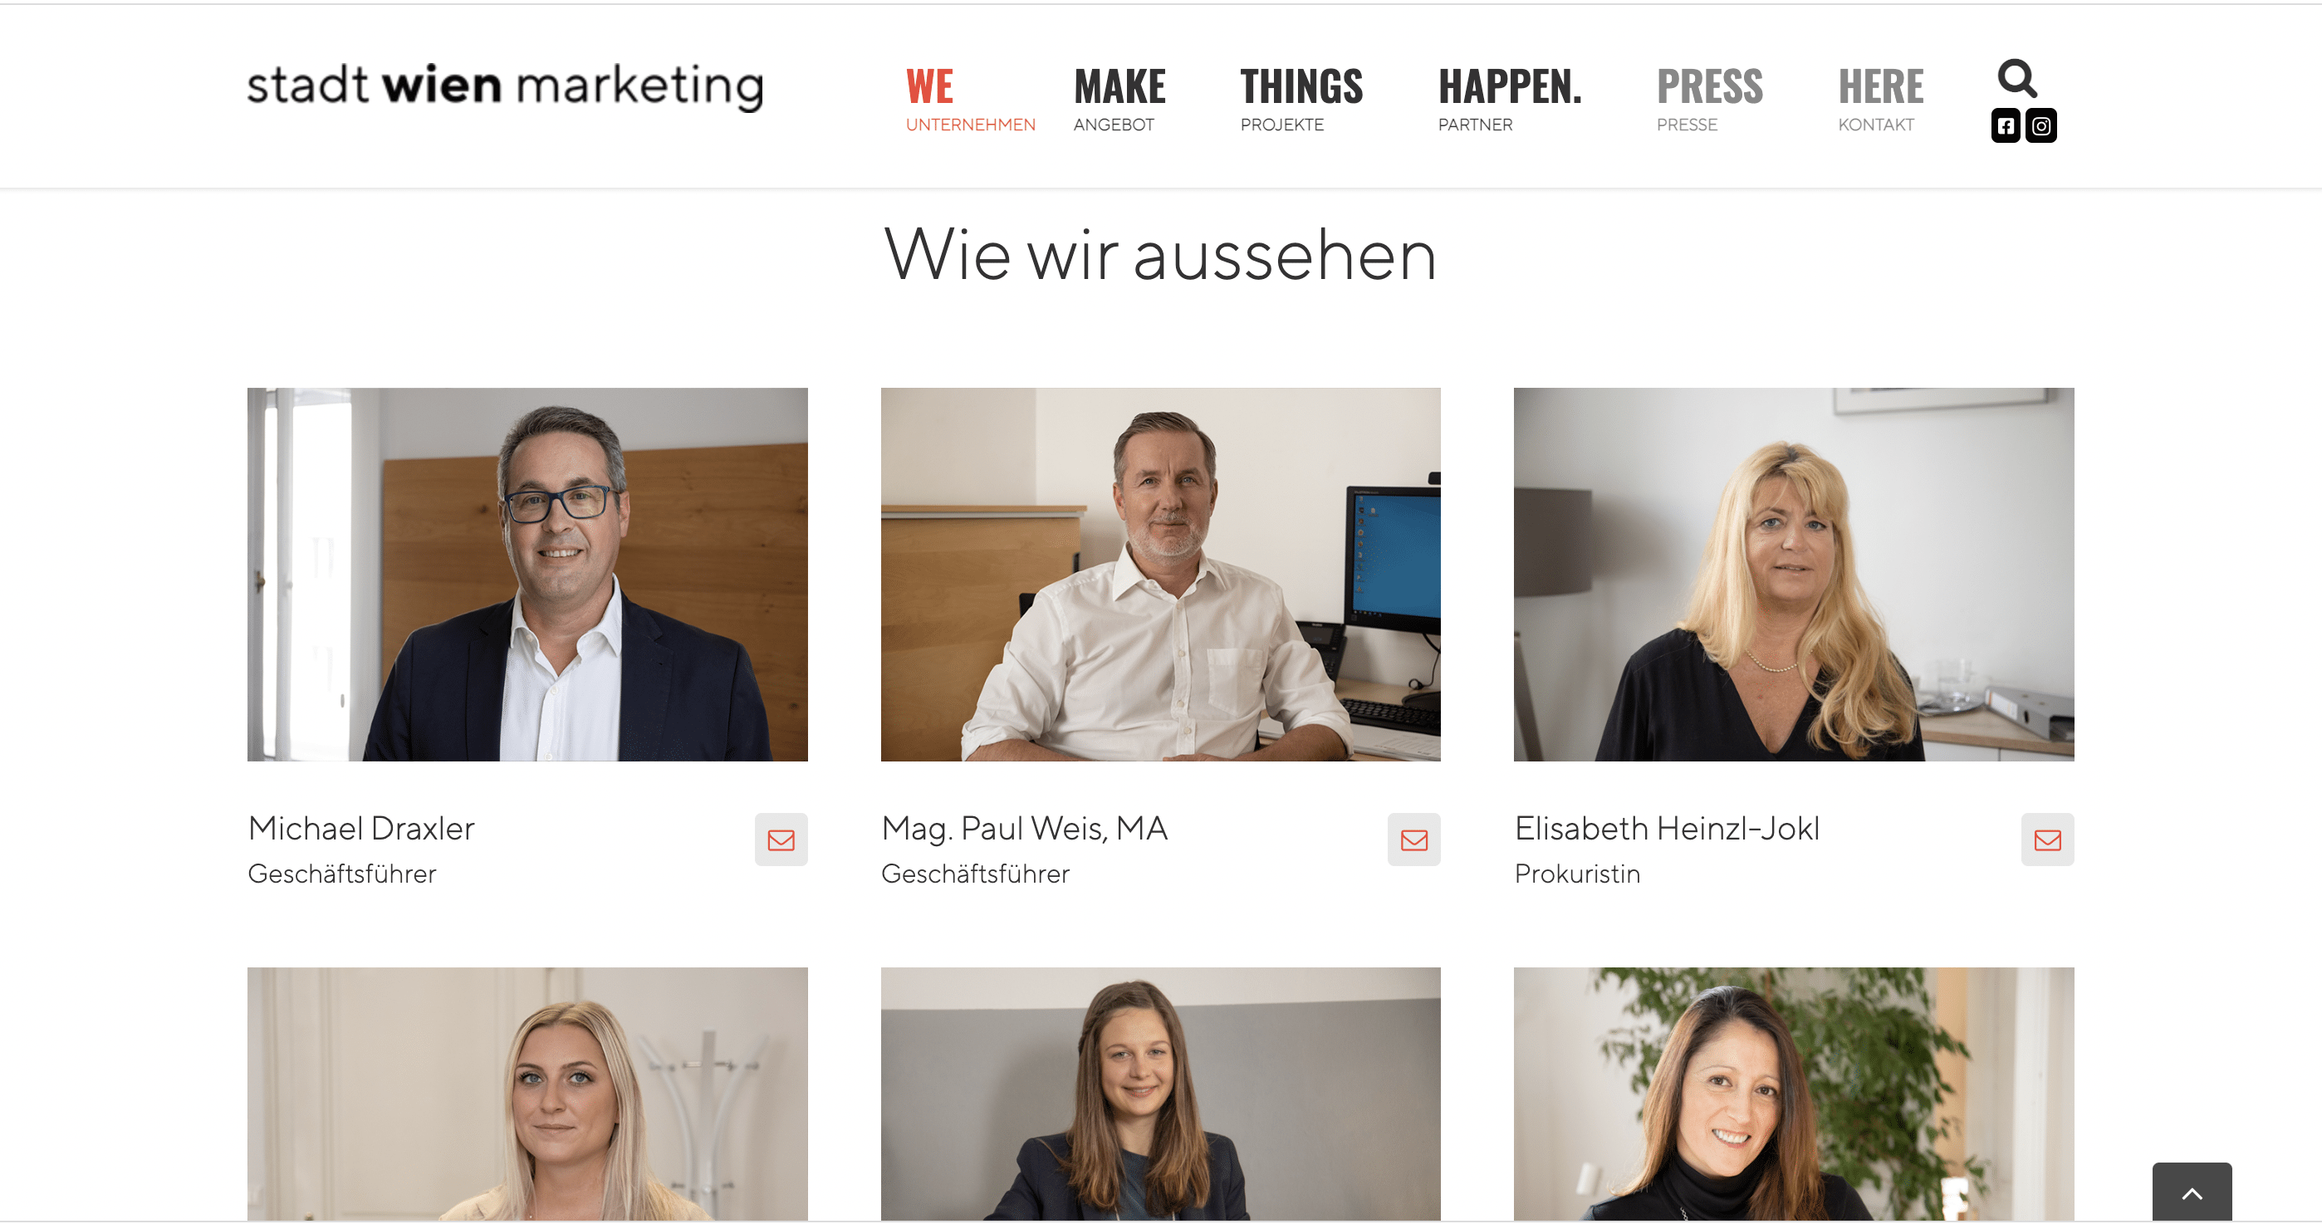Select Michael Draxler's portrait photo
The height and width of the screenshot is (1224, 2322).
tap(527, 574)
